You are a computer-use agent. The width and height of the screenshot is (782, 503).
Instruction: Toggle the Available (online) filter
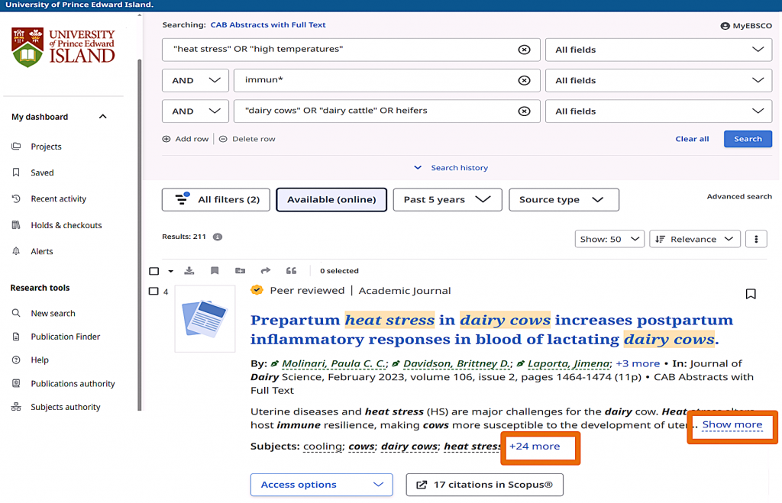(x=331, y=200)
